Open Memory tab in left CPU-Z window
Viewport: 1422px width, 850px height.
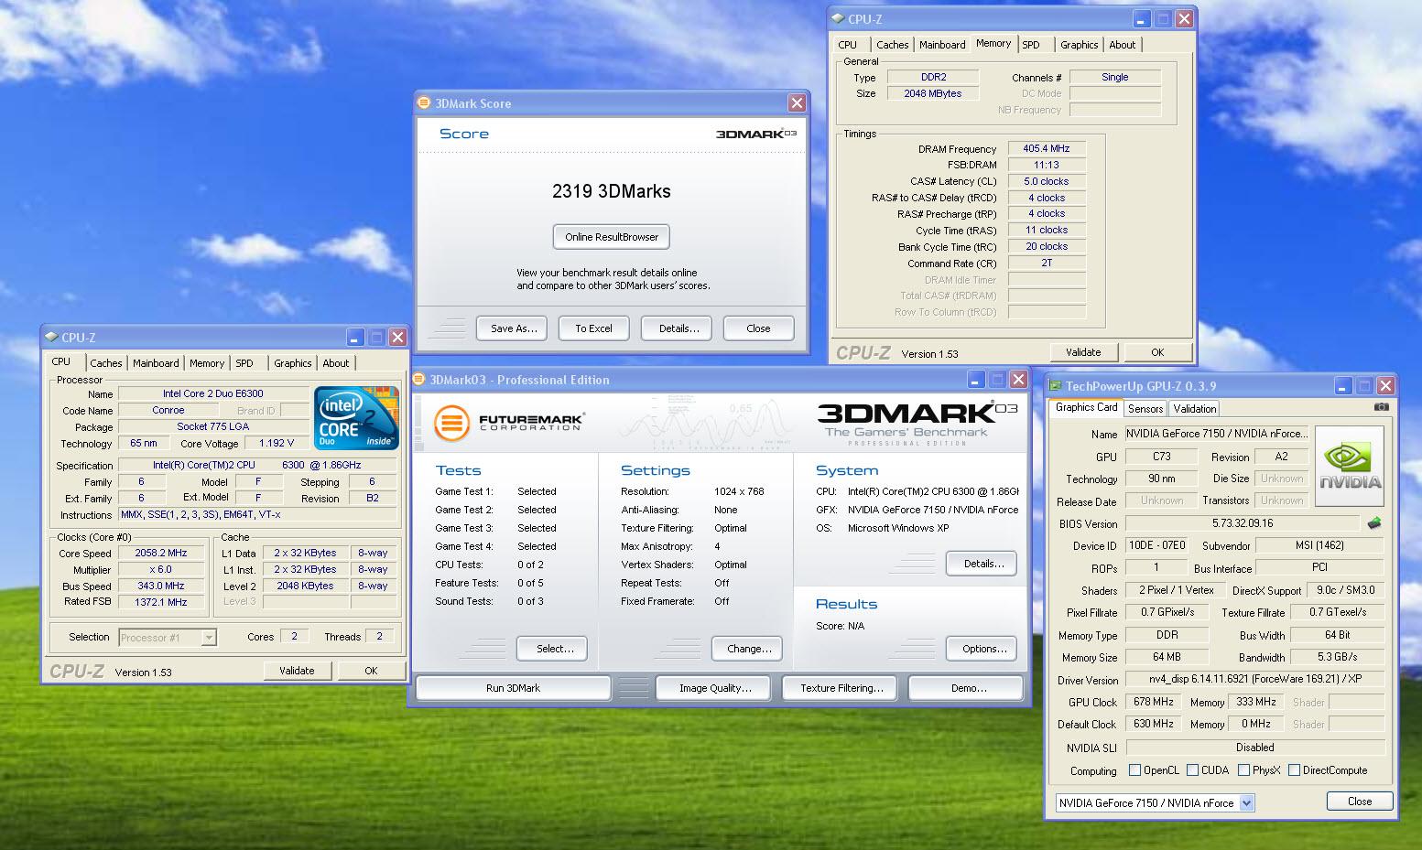click(x=207, y=363)
